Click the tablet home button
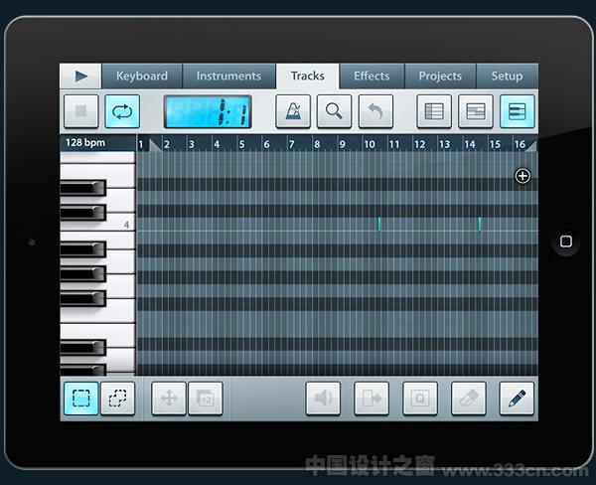The height and width of the screenshot is (485, 596). (x=566, y=242)
